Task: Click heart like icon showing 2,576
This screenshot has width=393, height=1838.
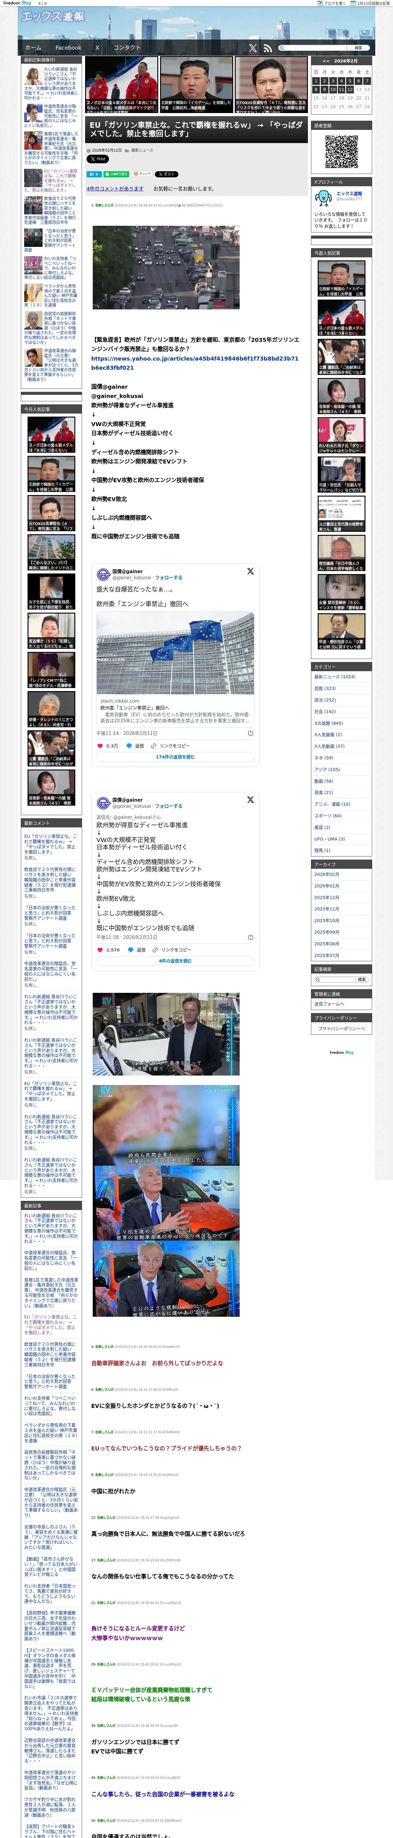Action: coord(100,950)
